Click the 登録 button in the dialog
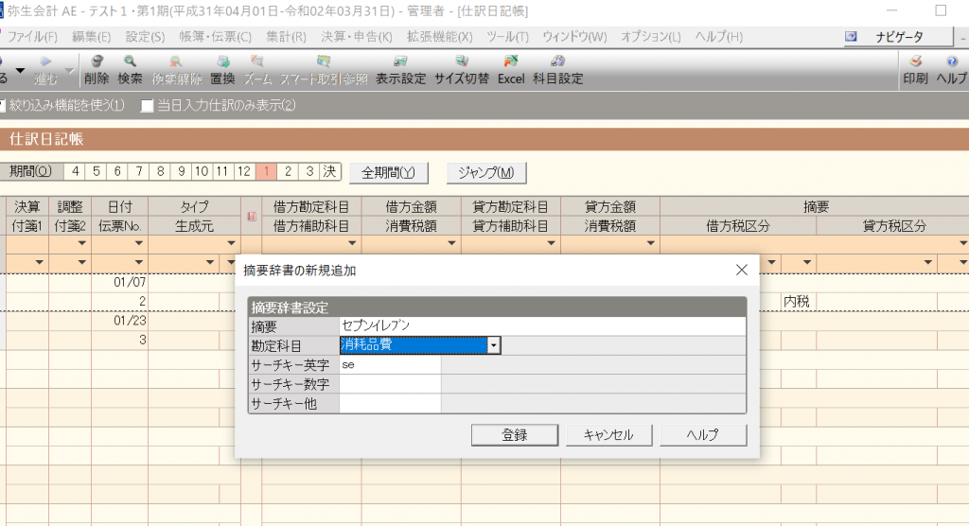 [x=514, y=435]
